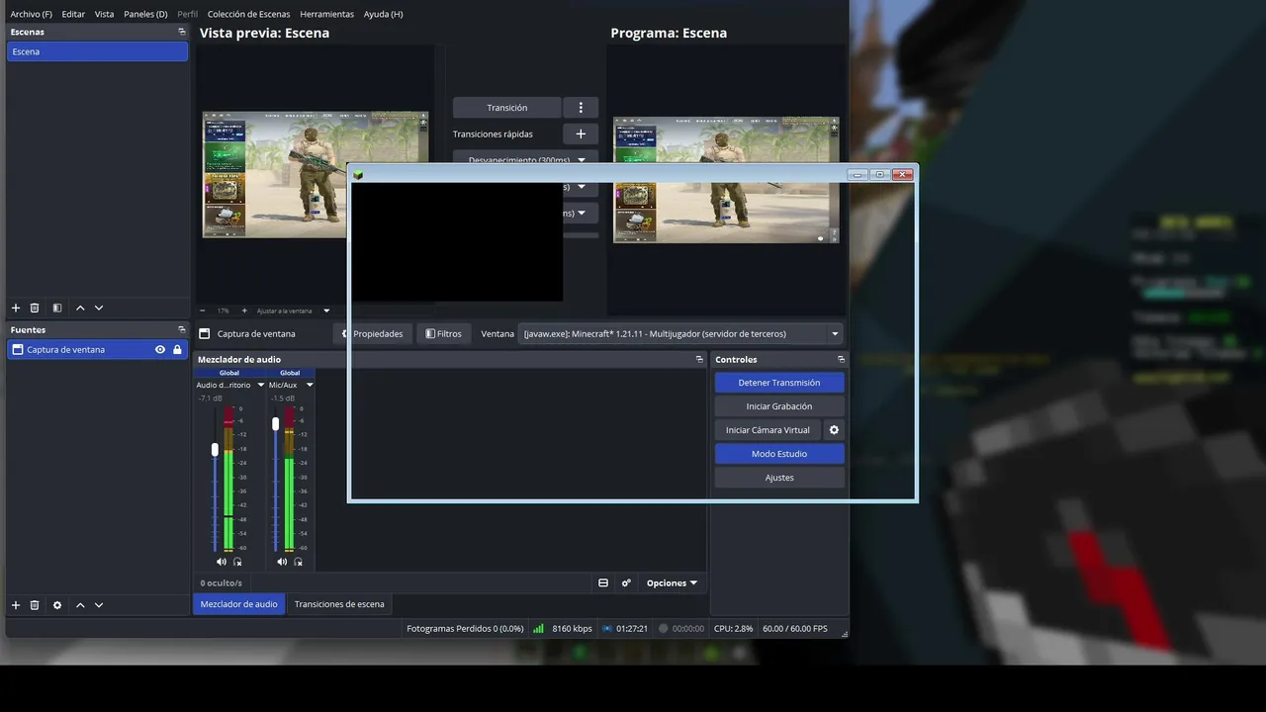This screenshot has width=1266, height=712.
Task: Toggle the audio mixer layout icon
Action: (x=603, y=582)
